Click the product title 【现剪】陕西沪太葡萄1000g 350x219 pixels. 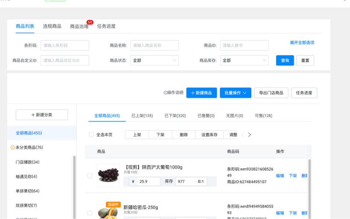click(x=153, y=167)
